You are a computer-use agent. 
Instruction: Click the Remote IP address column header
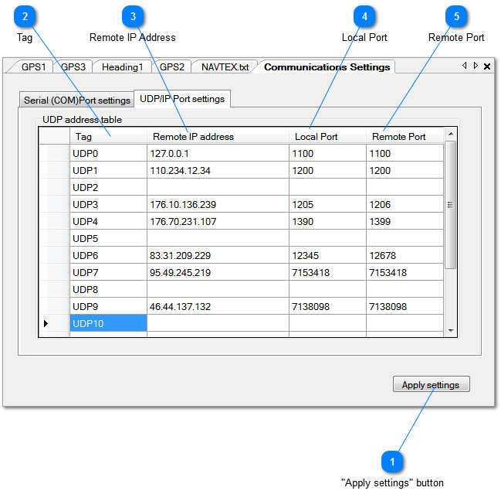[x=218, y=136]
